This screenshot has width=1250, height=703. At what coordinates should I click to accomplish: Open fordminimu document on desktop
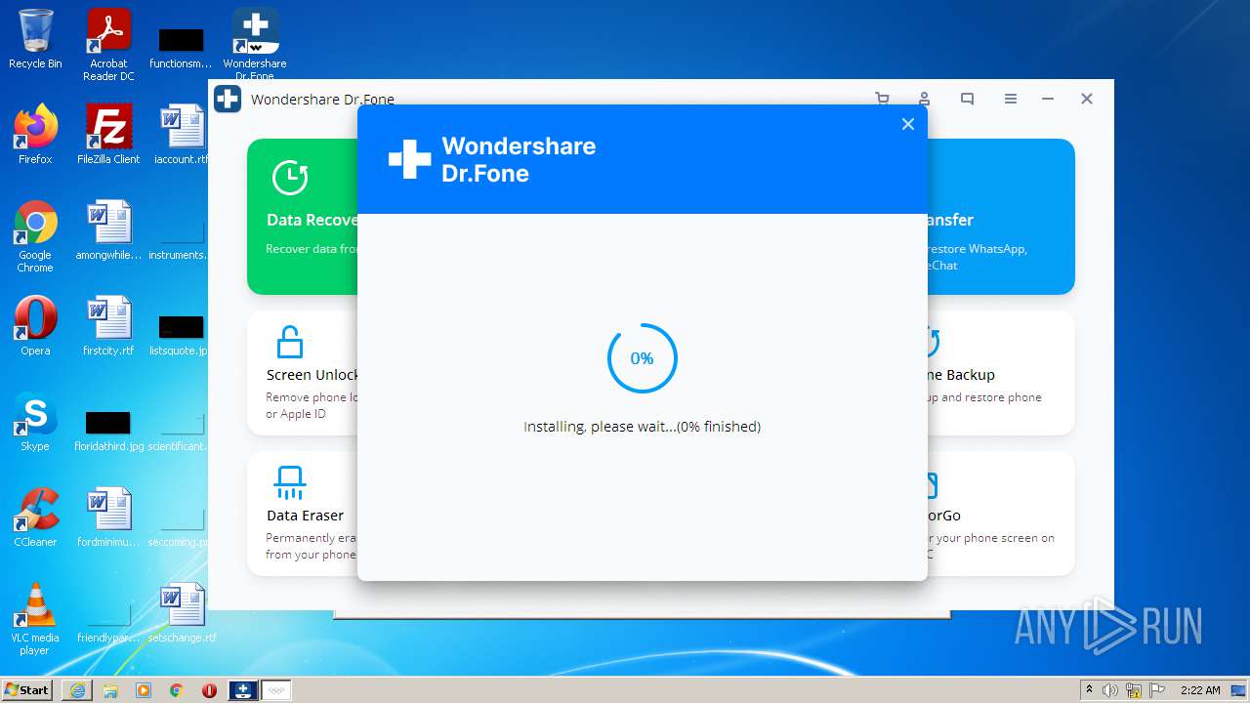point(108,517)
